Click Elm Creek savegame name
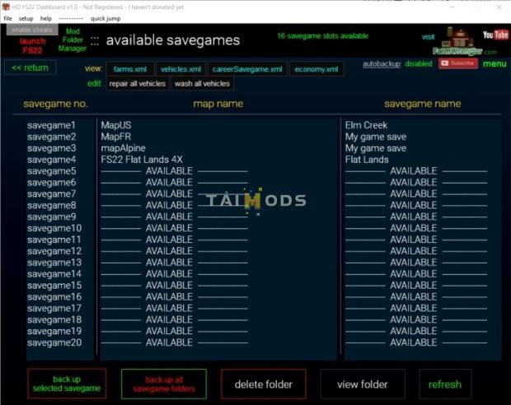Screen dimensions: 511x405 pyautogui.click(x=366, y=125)
